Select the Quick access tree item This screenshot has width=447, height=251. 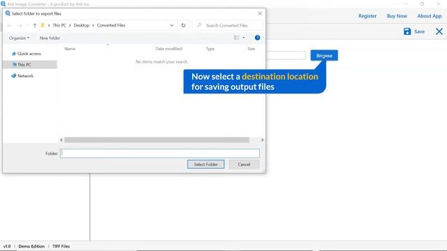[29, 54]
